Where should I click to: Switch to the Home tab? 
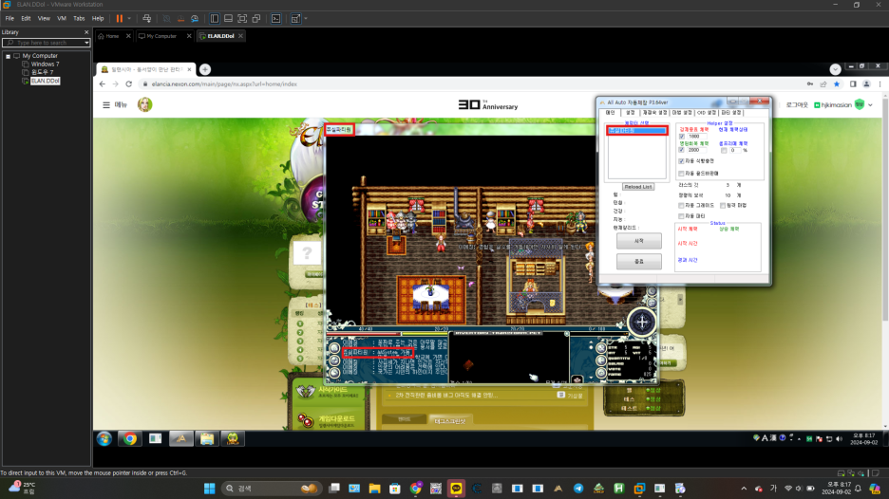pos(112,36)
